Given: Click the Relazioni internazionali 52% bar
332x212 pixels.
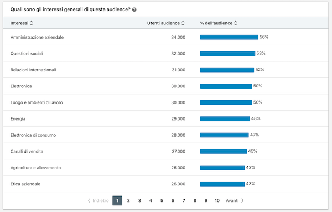Looking at the screenshot, I should (227, 70).
